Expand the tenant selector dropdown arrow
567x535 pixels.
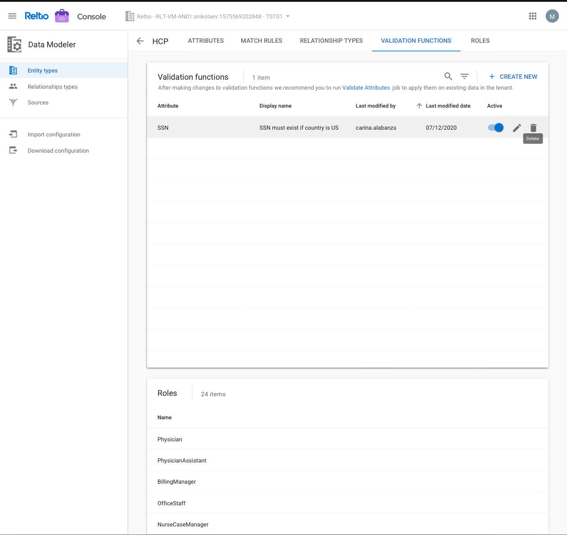coord(288,16)
